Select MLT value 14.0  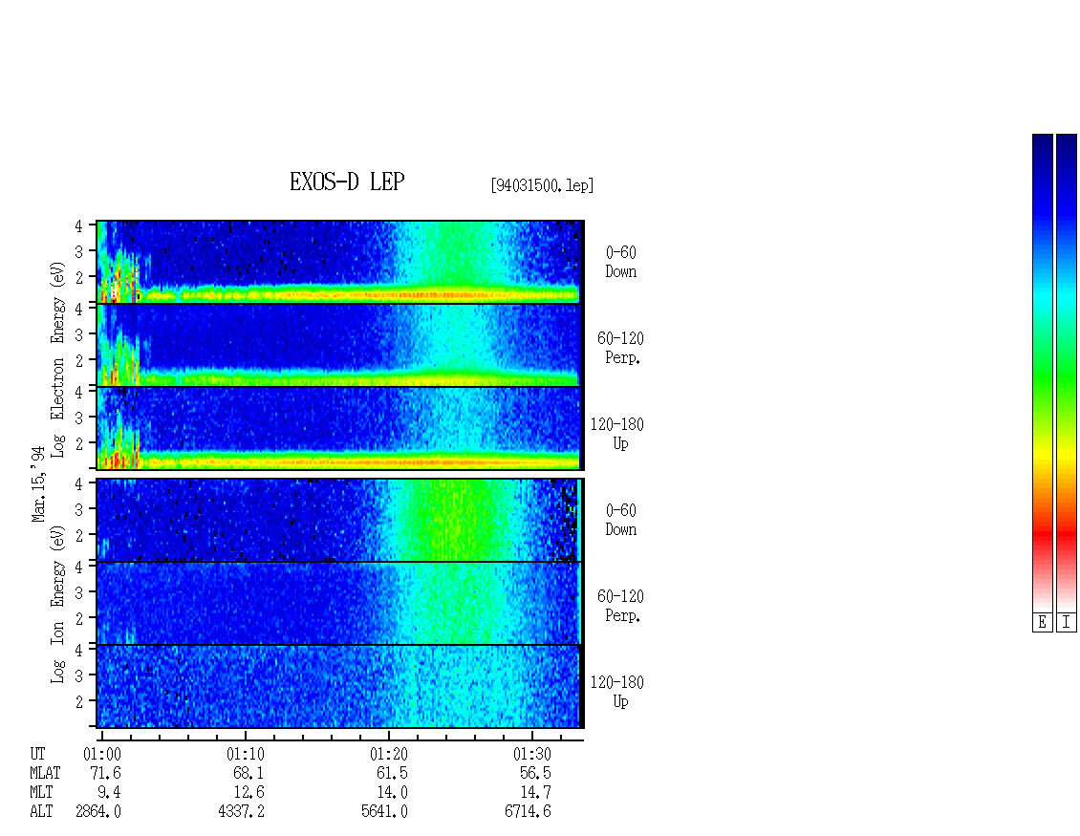[x=392, y=793]
